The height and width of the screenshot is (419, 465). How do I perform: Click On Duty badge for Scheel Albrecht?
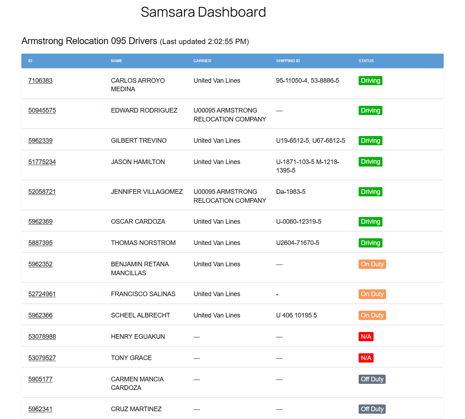372,315
